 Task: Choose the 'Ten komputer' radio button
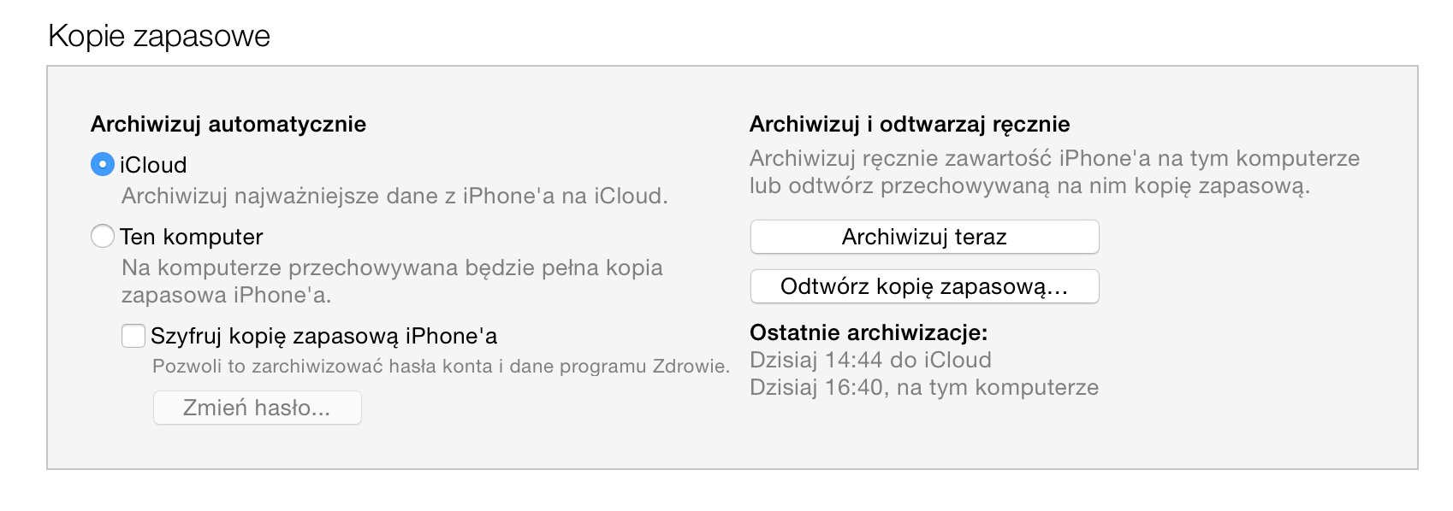pos(103,236)
